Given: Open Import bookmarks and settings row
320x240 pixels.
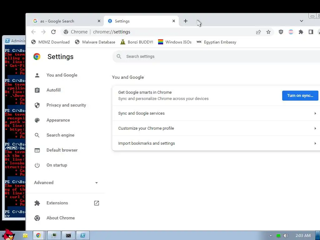Looking at the screenshot, I should tap(216, 143).
